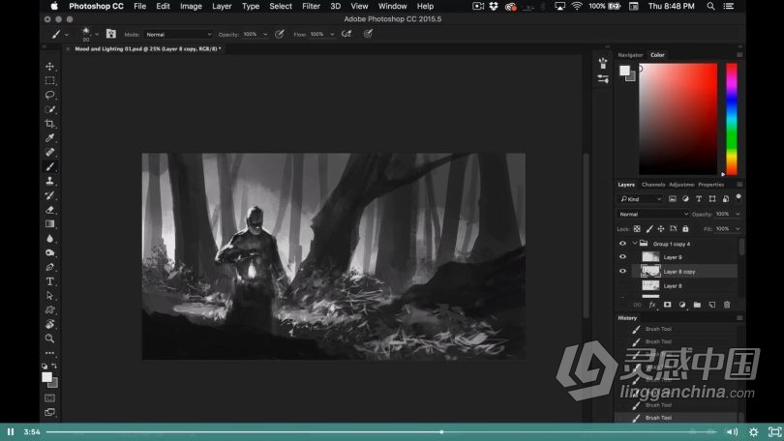Open the Brush Preset picker arrow
784x441 pixels.
(x=97, y=35)
